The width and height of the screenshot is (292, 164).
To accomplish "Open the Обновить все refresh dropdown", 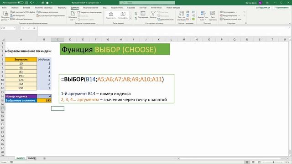I will 73,15.
